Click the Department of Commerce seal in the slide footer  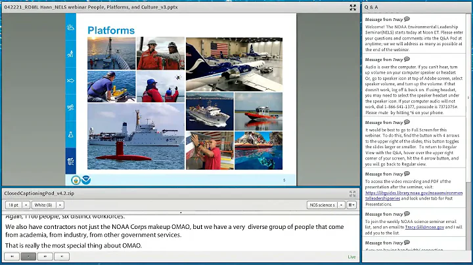coord(76,180)
